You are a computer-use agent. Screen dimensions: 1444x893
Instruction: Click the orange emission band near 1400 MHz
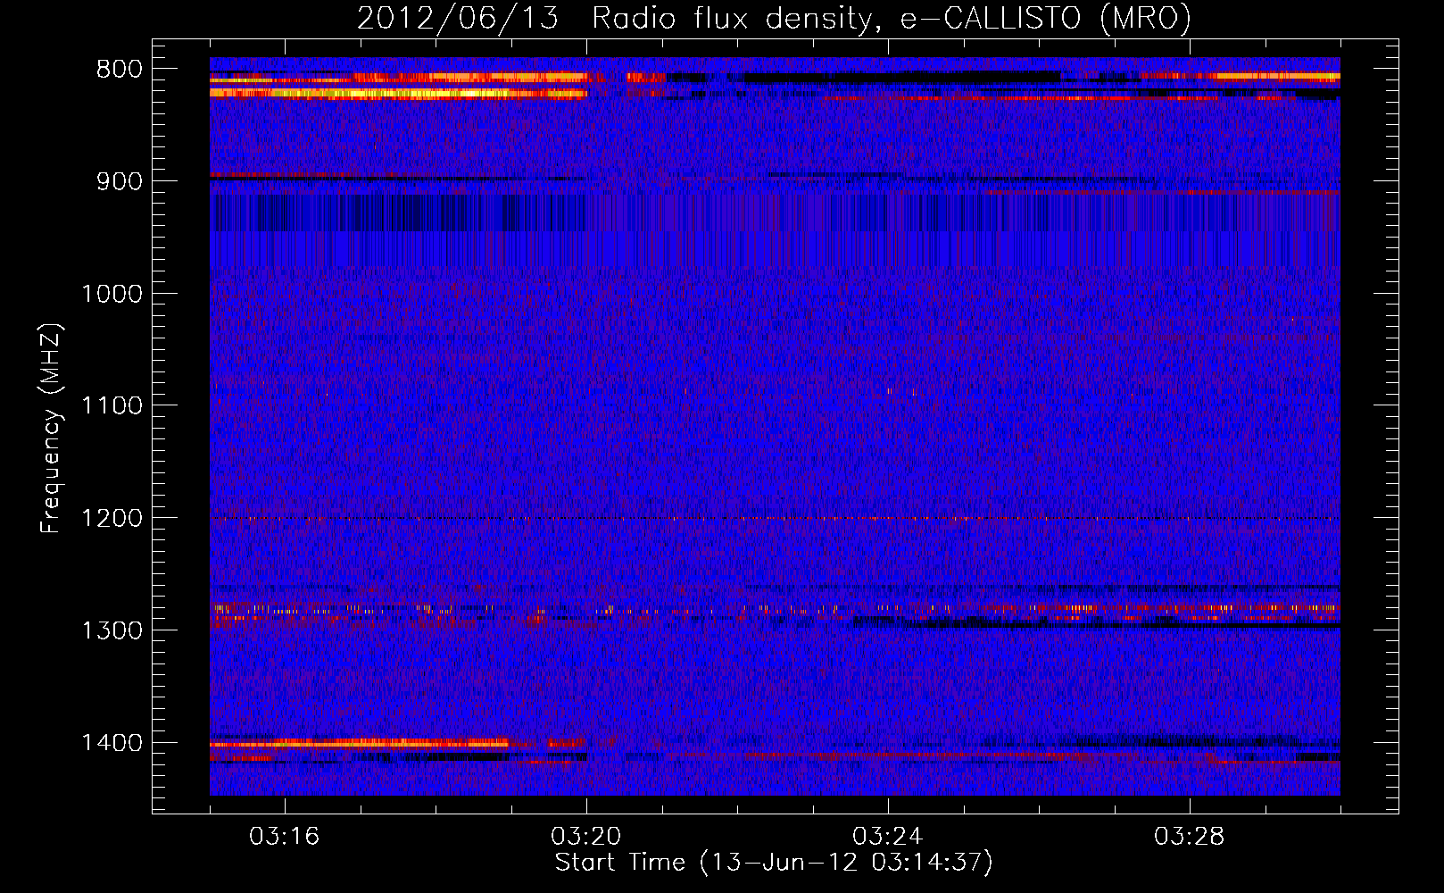[359, 743]
